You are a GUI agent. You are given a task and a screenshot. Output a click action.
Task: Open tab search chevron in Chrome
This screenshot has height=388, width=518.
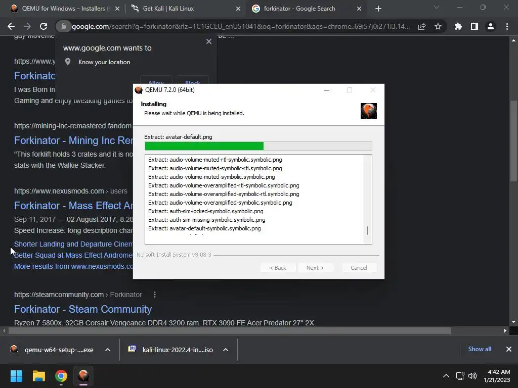click(x=437, y=7)
